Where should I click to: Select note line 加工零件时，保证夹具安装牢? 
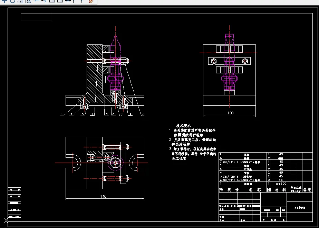point(195,149)
